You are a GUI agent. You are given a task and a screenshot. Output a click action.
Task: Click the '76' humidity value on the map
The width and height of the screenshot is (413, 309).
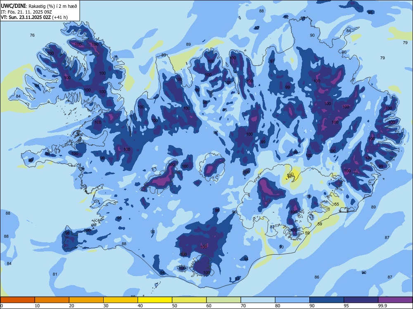pyautogui.click(x=32, y=35)
